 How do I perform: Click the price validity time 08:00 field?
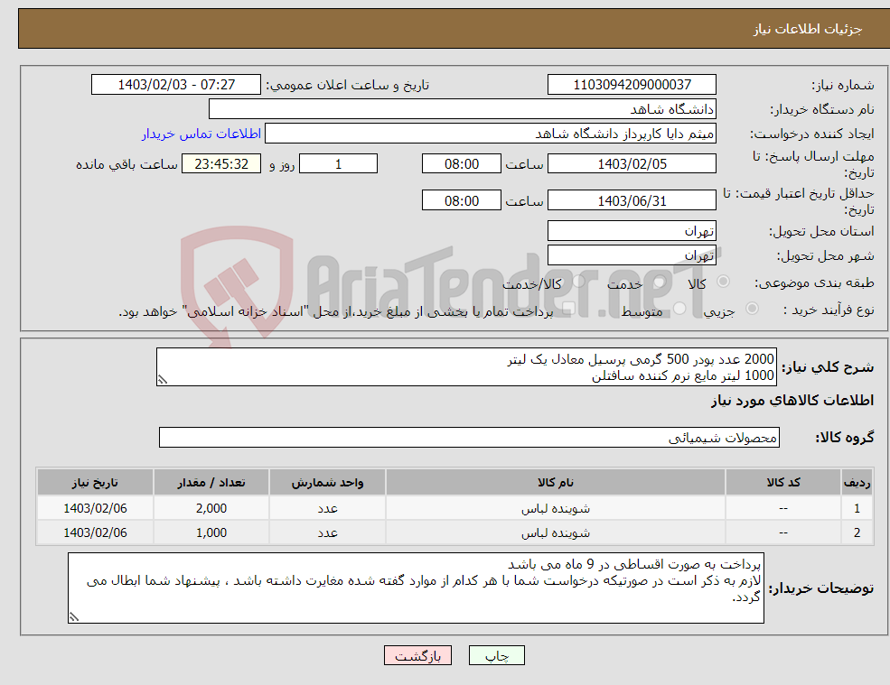click(x=462, y=200)
